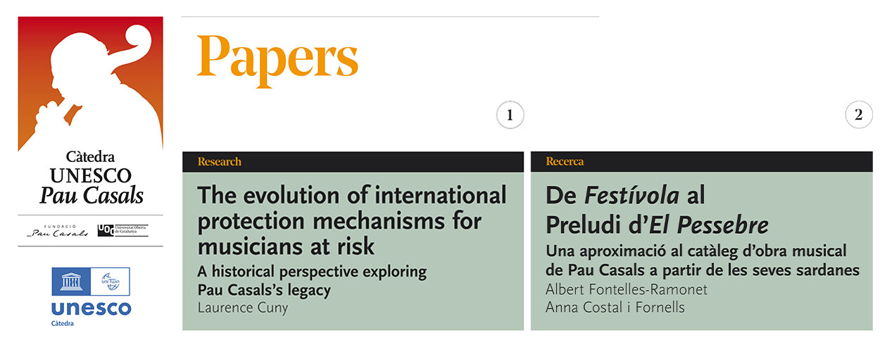880x345 pixels.
Task: Select the Recerca label on paper two
Action: coord(565,162)
